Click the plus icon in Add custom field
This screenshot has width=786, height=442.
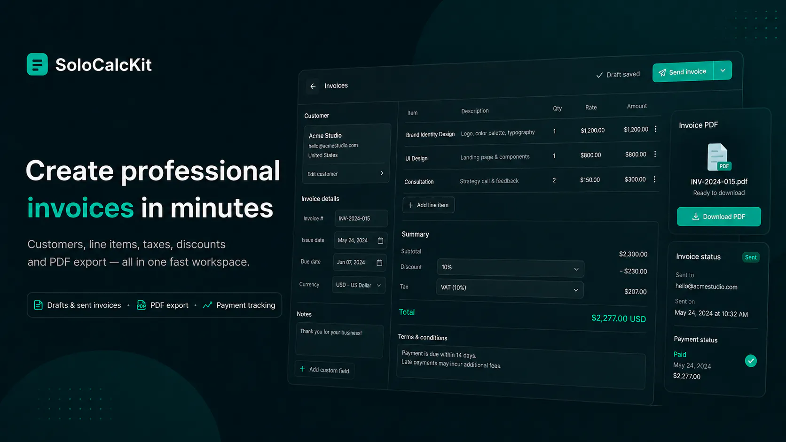tap(303, 369)
